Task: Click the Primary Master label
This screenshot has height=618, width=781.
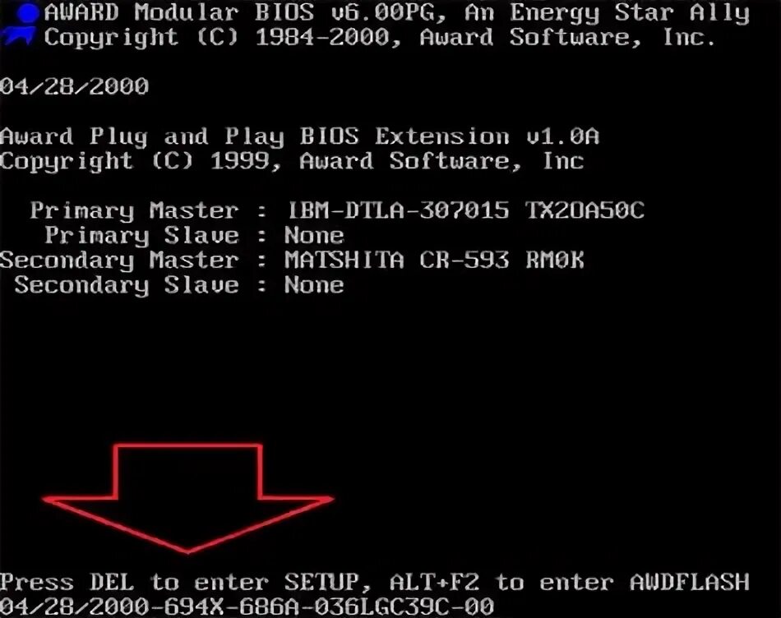Action: (x=134, y=210)
